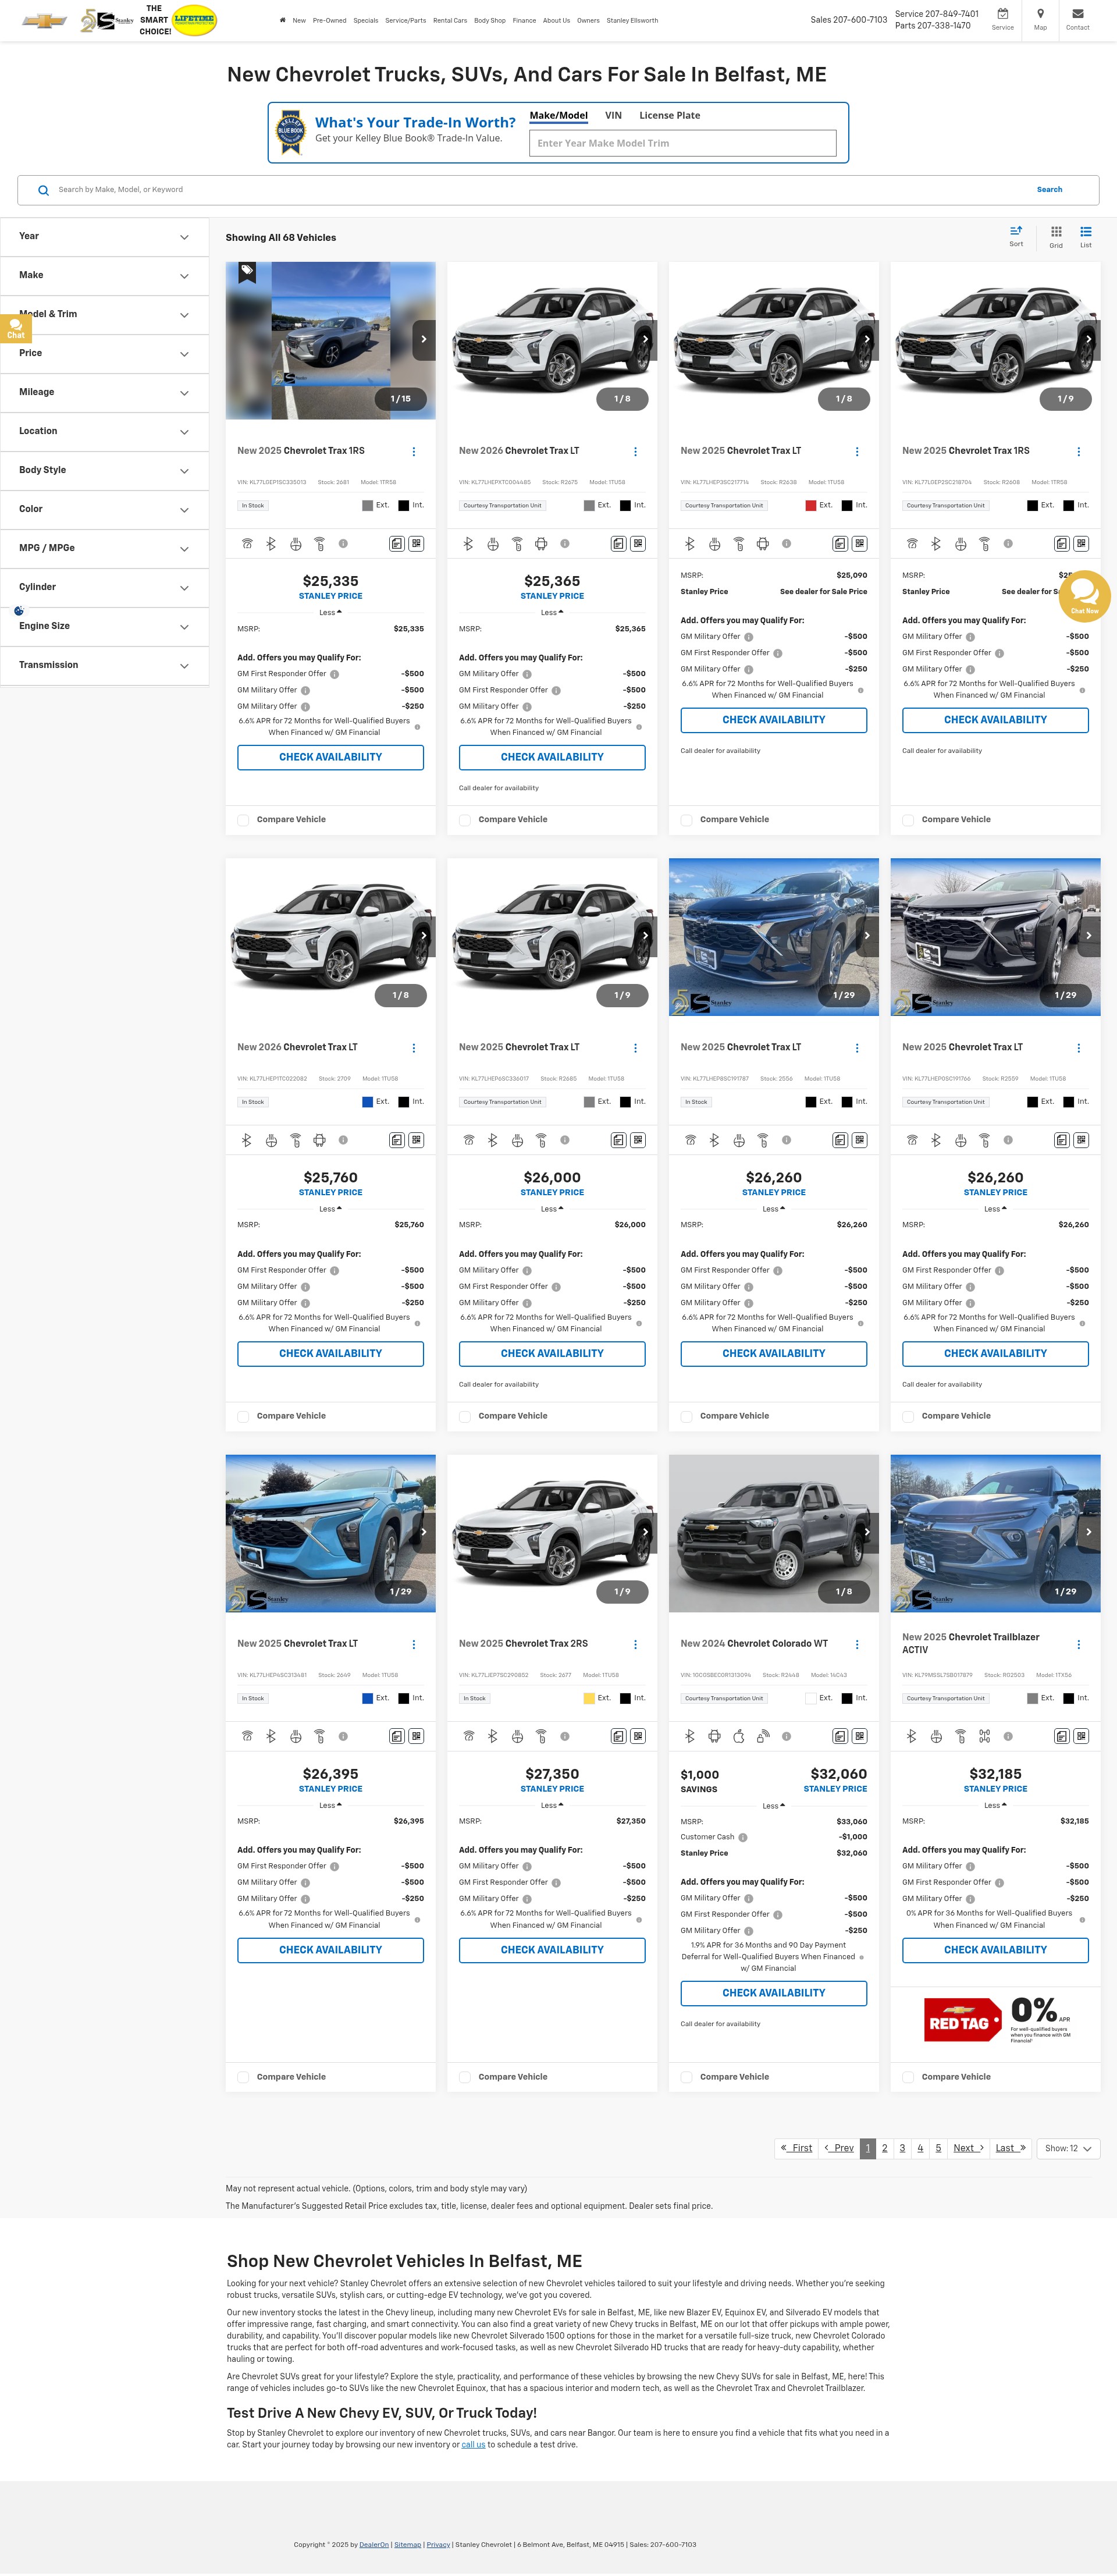1117x2576 pixels.
Task: Click the price tag icon on first vehicle photo
Action: pyautogui.click(x=247, y=272)
